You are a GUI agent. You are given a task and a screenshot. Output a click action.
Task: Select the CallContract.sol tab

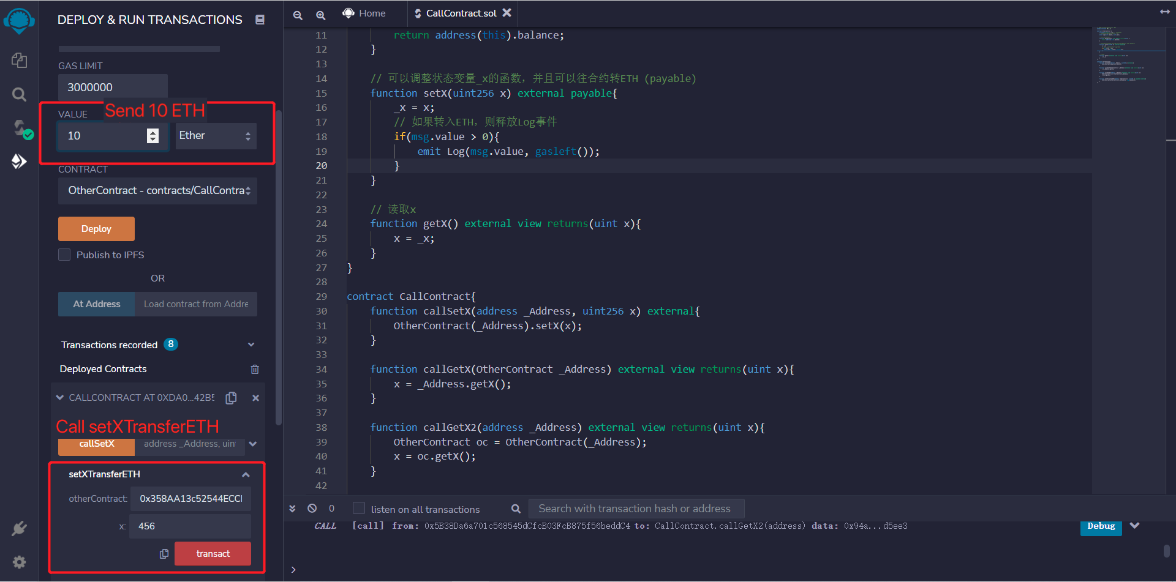click(459, 13)
